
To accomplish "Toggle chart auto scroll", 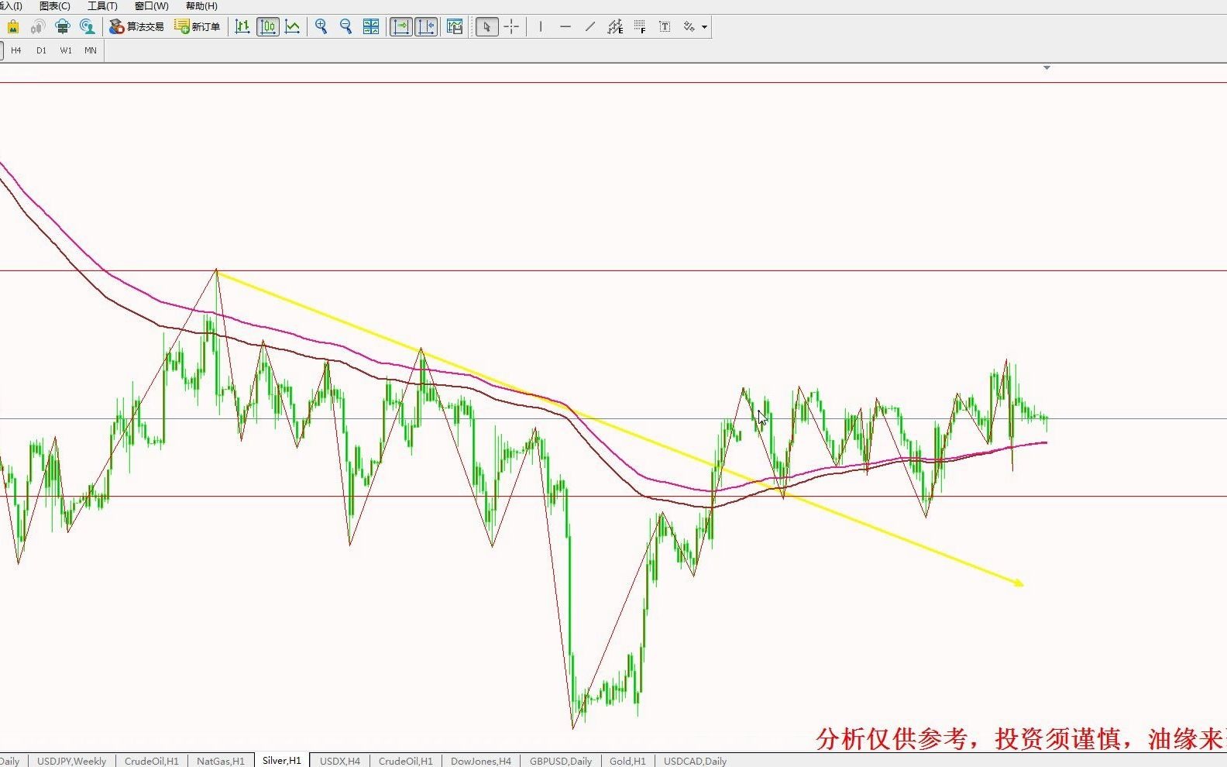I will pos(401,27).
